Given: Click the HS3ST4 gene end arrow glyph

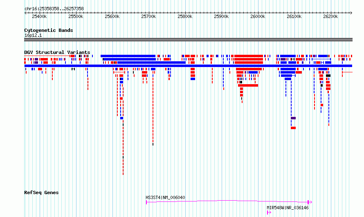Looking at the screenshot, I should tap(310, 202).
